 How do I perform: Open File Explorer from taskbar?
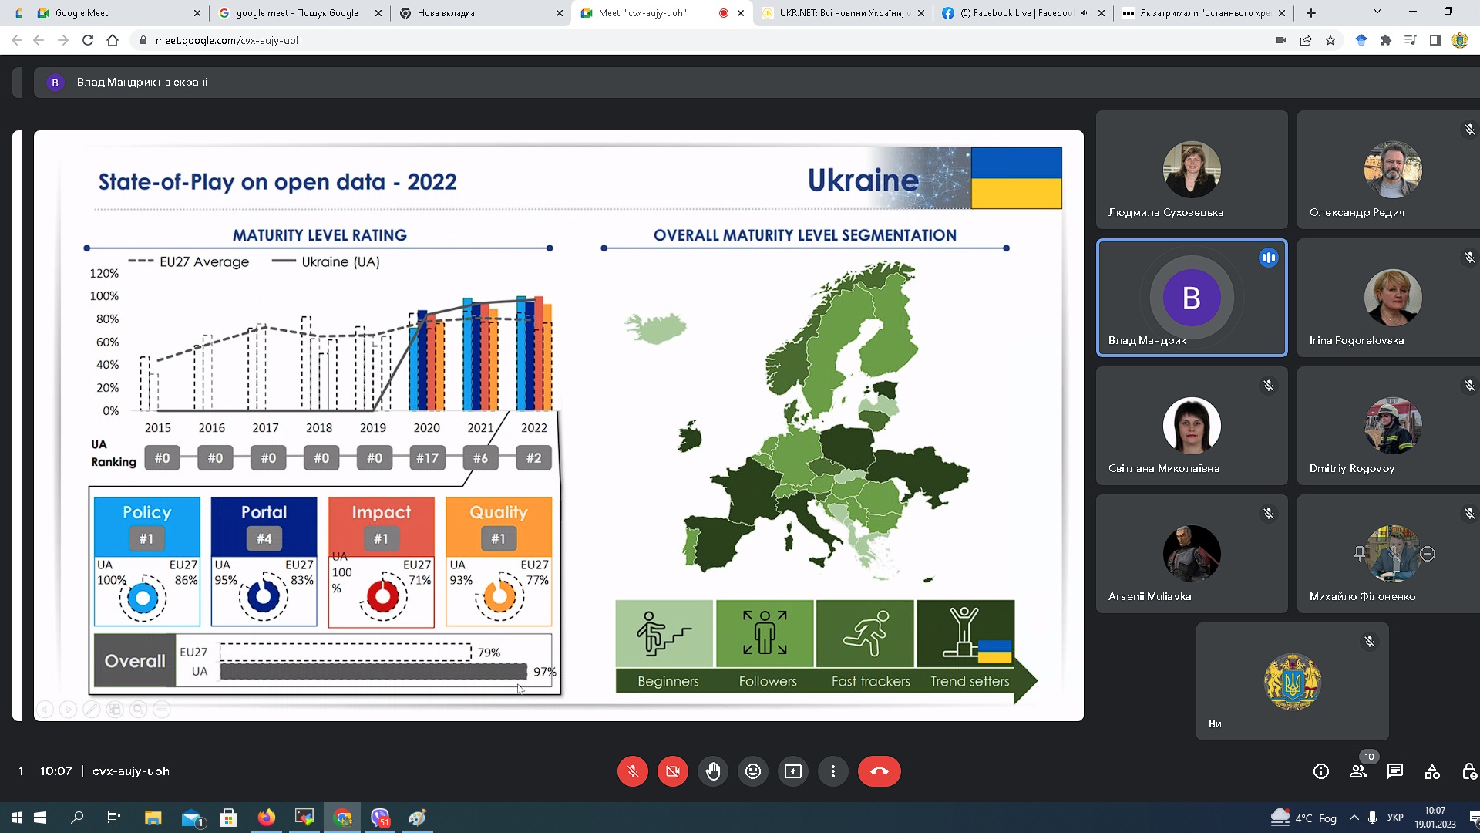click(153, 818)
